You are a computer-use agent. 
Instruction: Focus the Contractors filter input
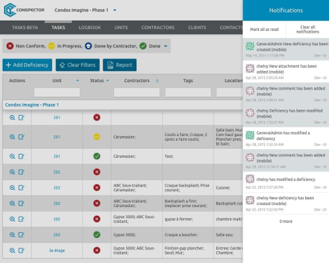(136, 93)
